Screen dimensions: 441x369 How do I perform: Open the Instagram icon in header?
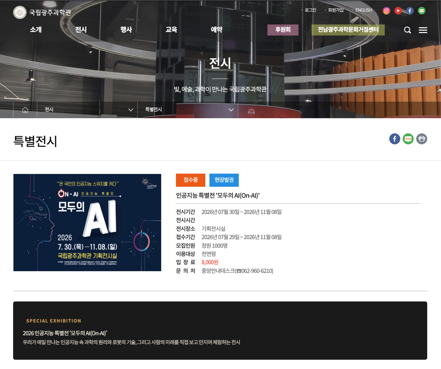click(386, 11)
